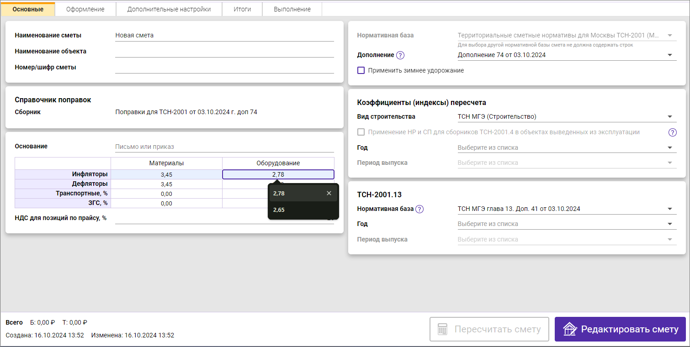This screenshot has height=347, width=690.
Task: Open the Вид строительства dropdown
Action: click(670, 117)
